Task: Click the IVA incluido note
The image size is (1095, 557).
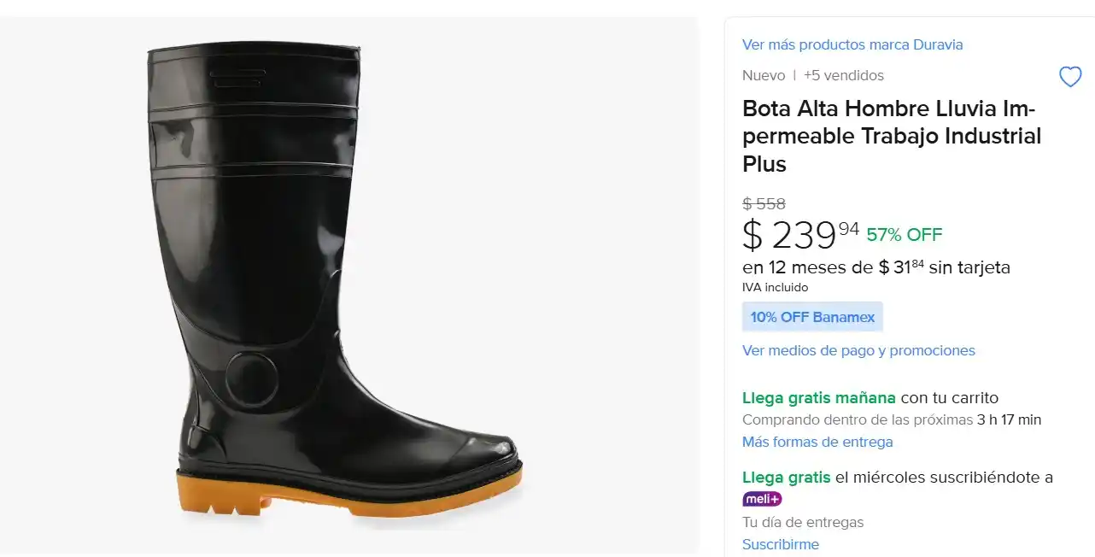Action: pyautogui.click(x=775, y=288)
